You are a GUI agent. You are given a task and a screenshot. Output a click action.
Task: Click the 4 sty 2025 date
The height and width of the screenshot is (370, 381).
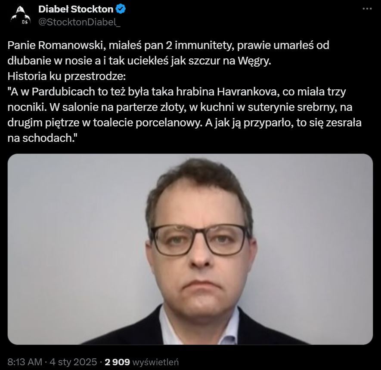click(73, 362)
